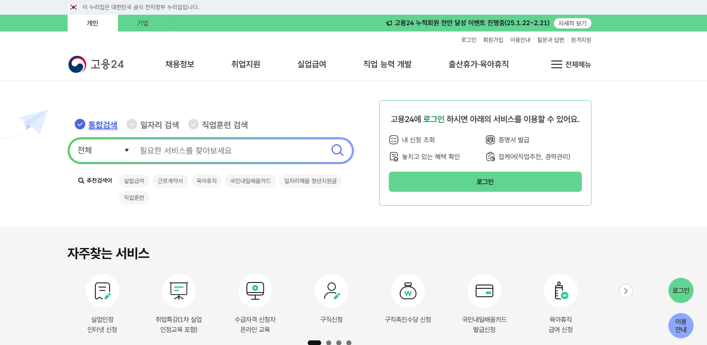Open the 출산휴가·육아휴직 menu
Screen dimensions: 707x345
click(x=478, y=64)
